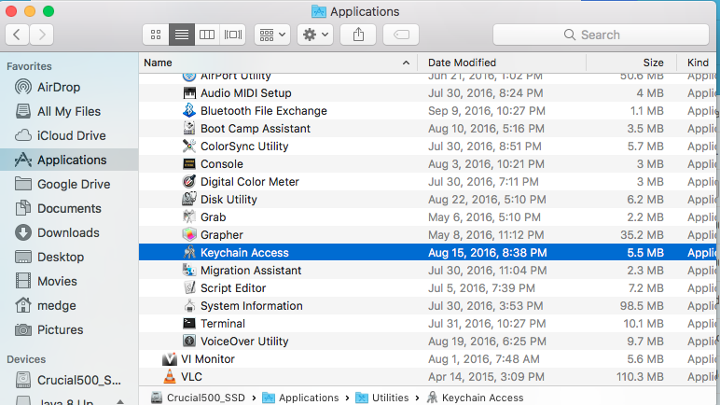Switch to column view
Screen dimensions: 720x405
(x=207, y=35)
